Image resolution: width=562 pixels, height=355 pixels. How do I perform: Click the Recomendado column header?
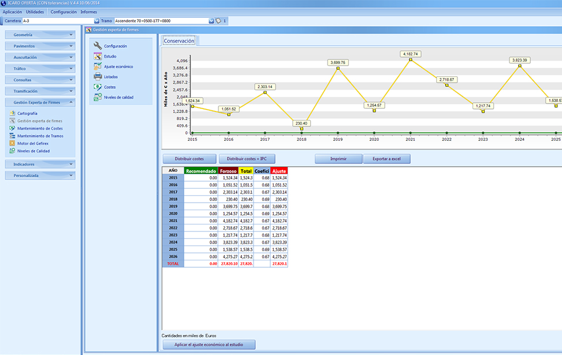point(201,171)
